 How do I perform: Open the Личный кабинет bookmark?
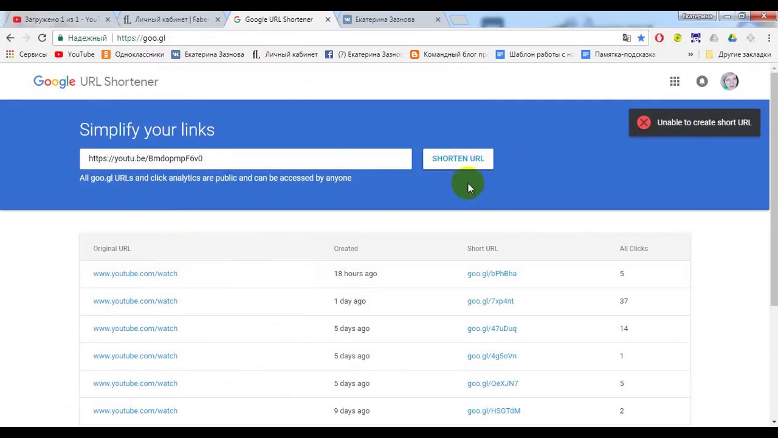(284, 54)
